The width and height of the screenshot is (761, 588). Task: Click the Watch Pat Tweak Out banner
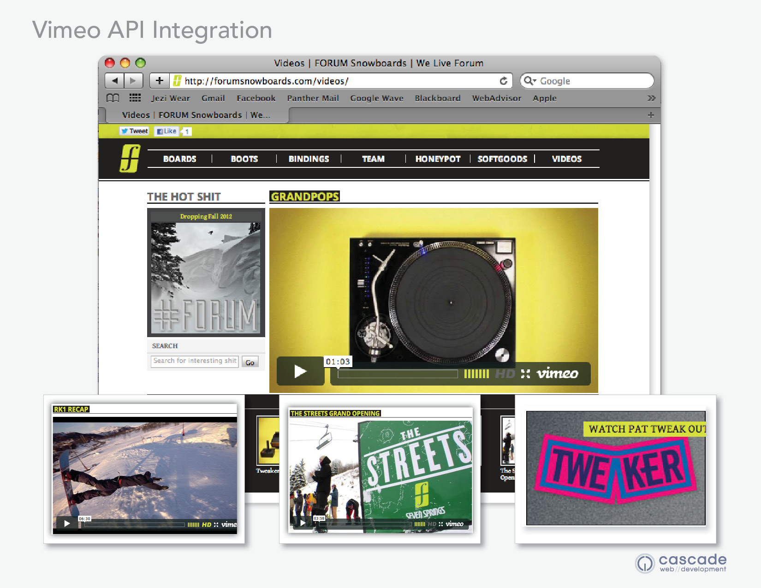645,429
